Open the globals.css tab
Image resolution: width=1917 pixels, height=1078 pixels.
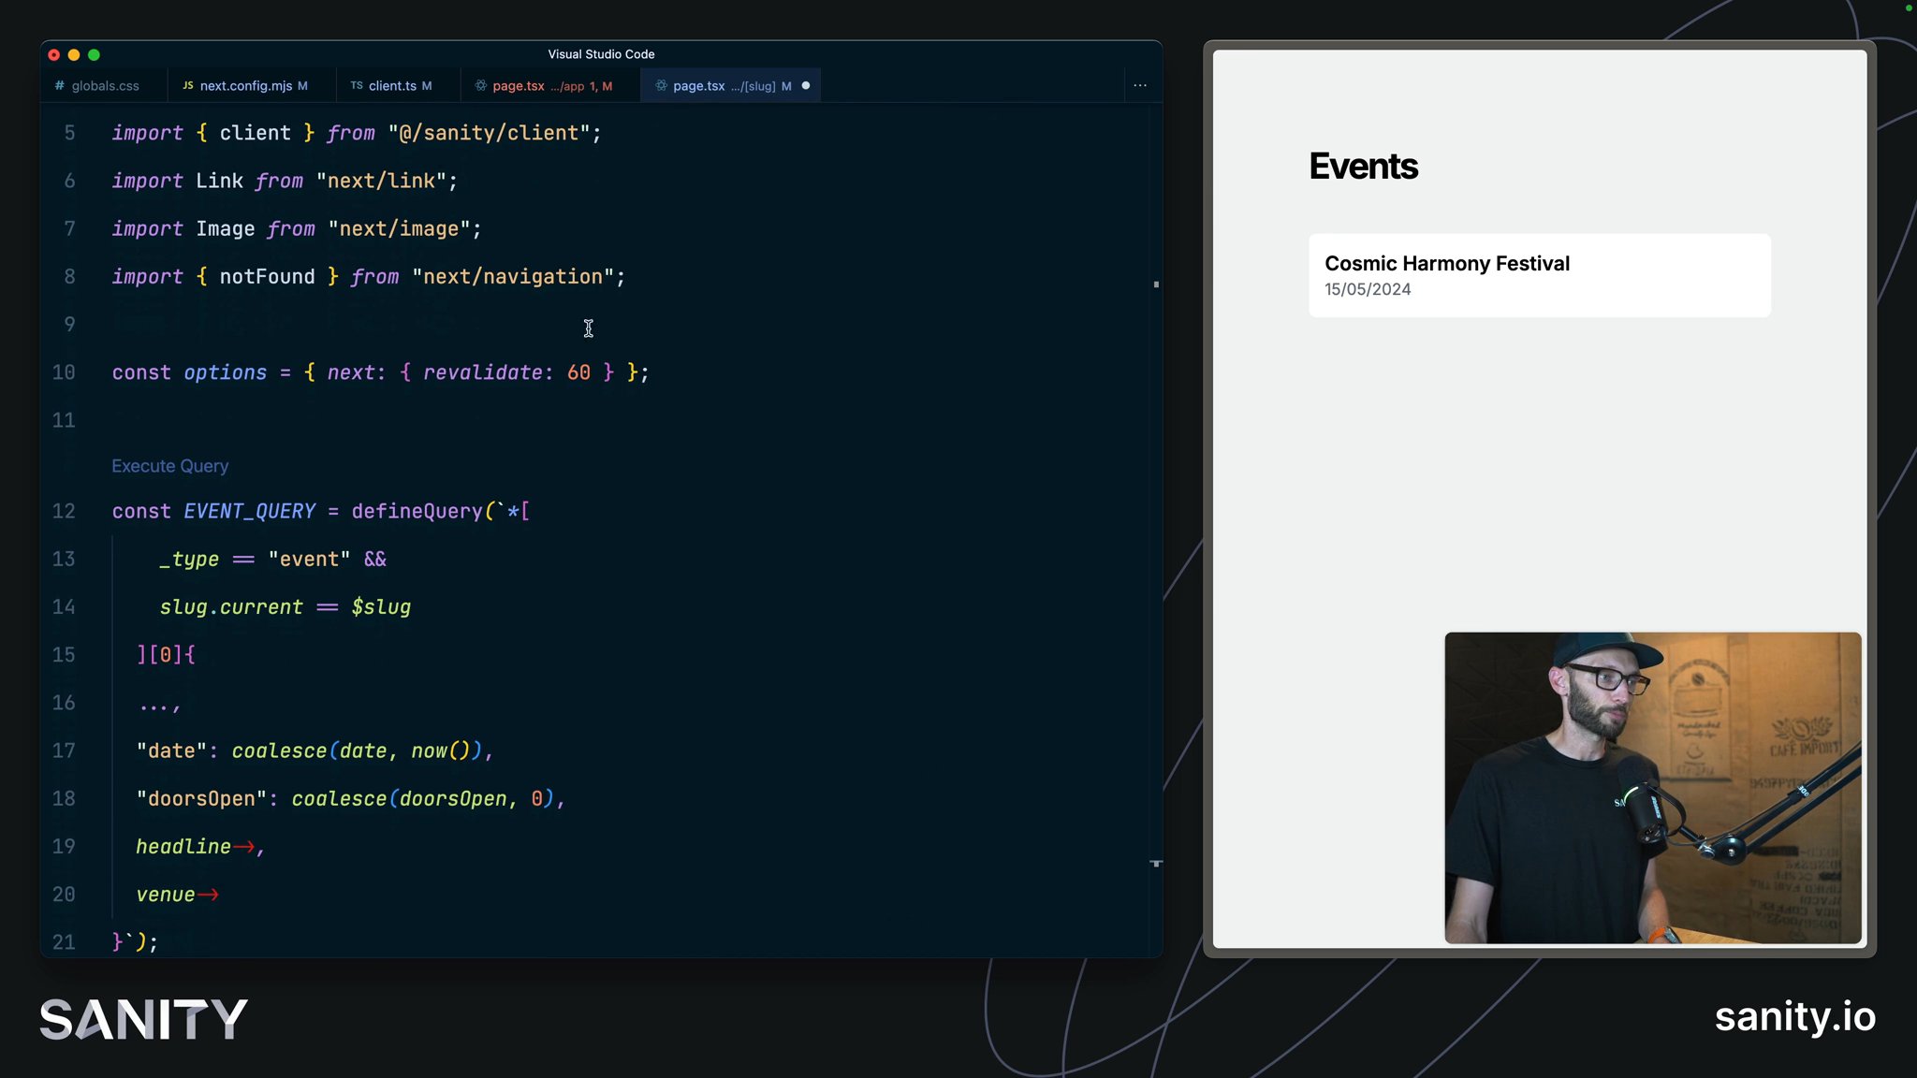(x=104, y=86)
